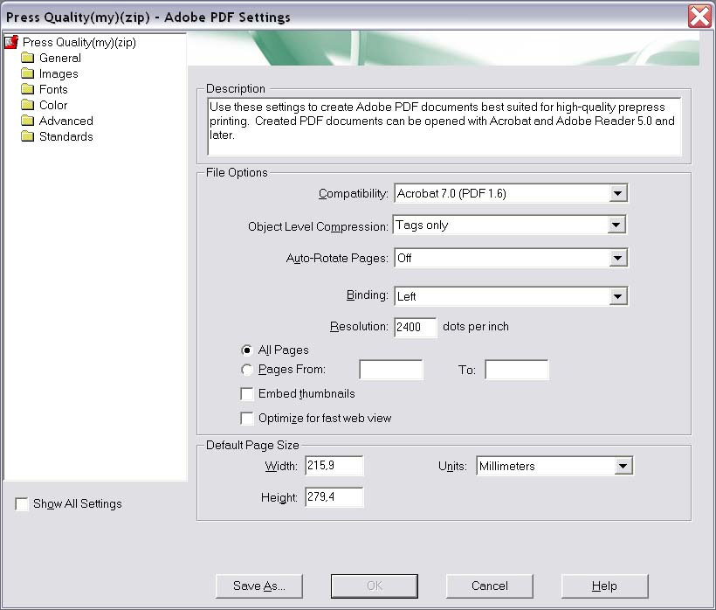Select the Press Quality(my)(zip) root label

pyautogui.click(x=79, y=43)
